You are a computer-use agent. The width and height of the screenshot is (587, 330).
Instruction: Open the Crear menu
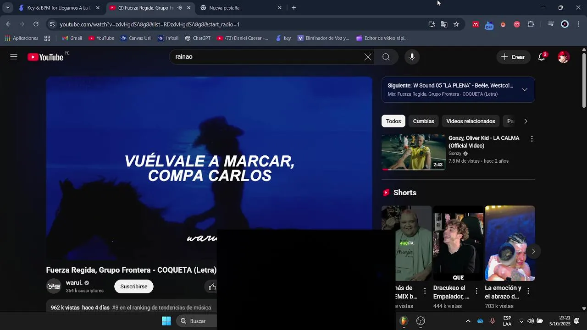pos(513,57)
